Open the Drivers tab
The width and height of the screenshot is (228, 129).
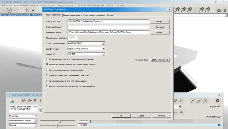tap(110, 15)
